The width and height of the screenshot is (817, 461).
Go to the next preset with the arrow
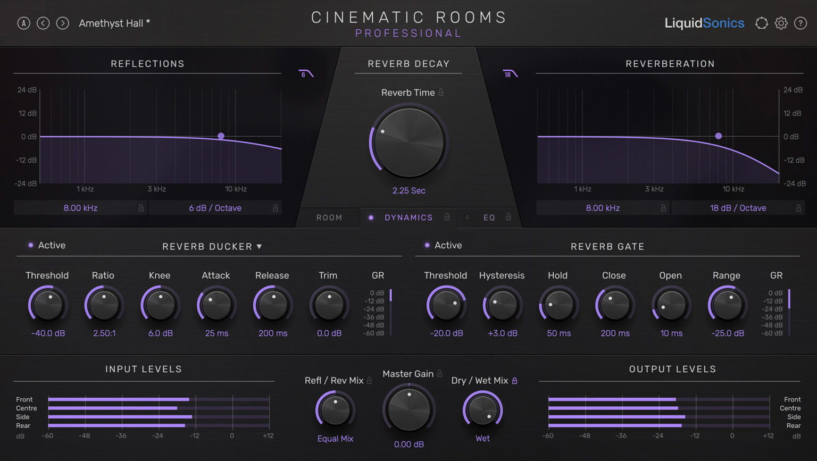[62, 23]
